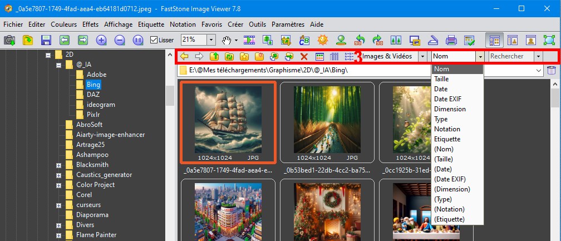Go to next image with green right arrow
The image size is (561, 241).
(83, 40)
